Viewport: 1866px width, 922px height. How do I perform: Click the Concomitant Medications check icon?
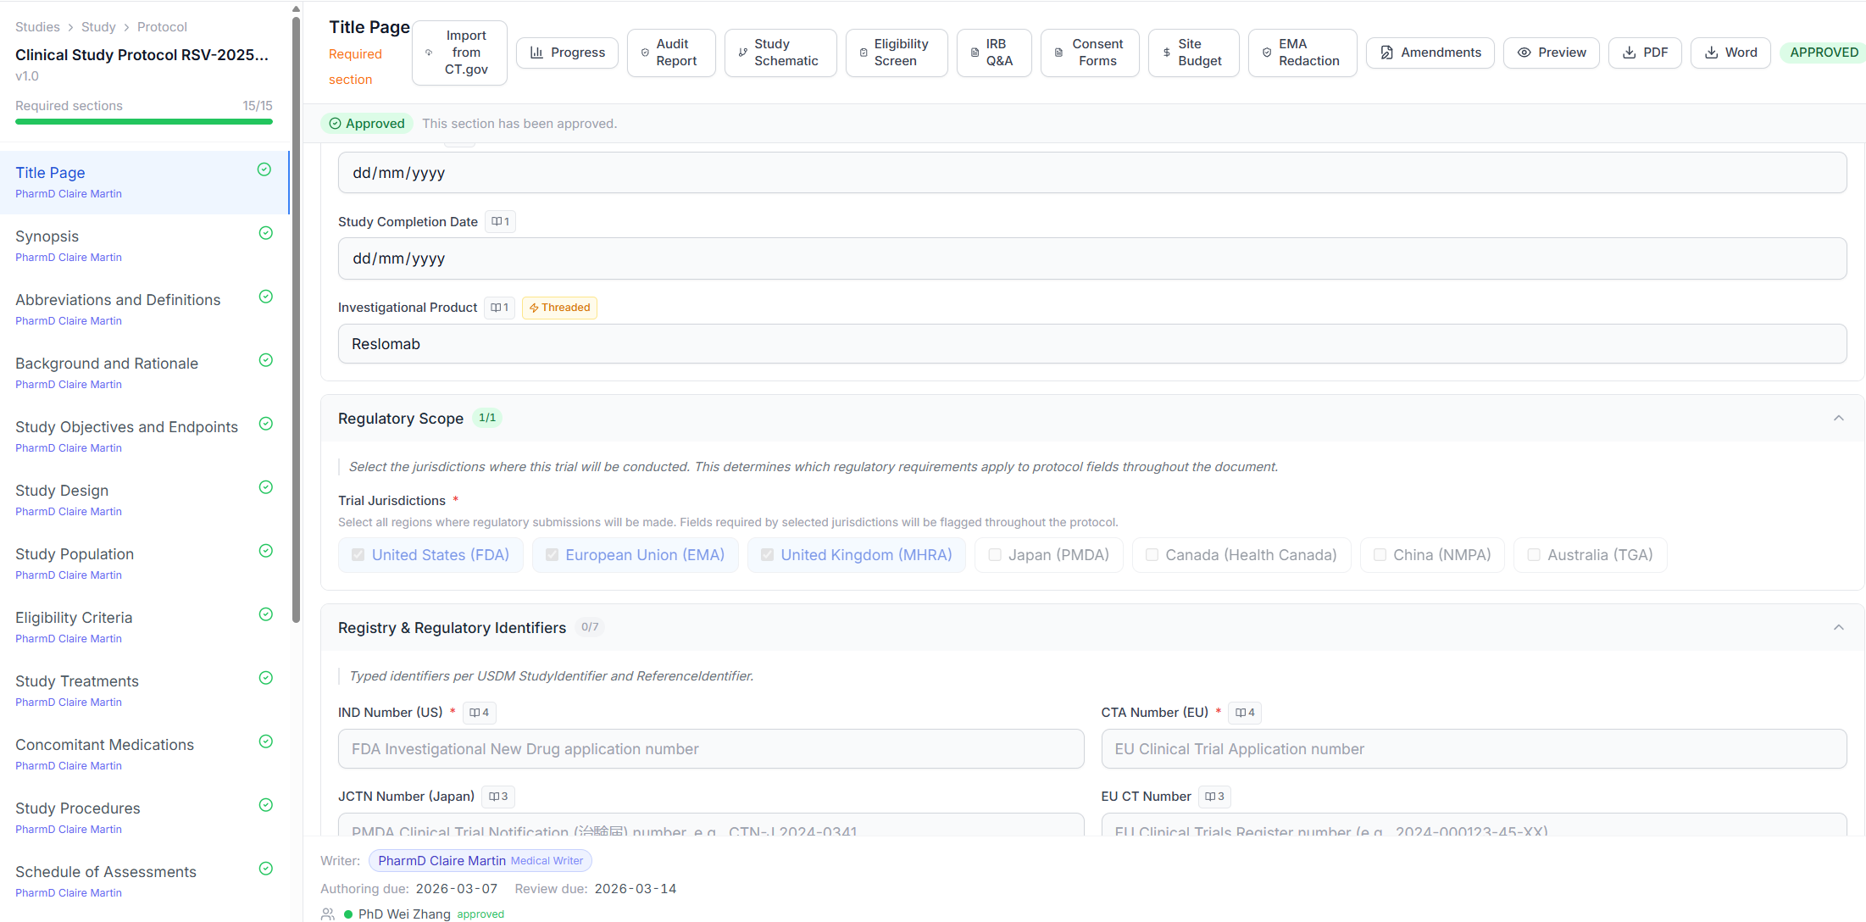(265, 741)
